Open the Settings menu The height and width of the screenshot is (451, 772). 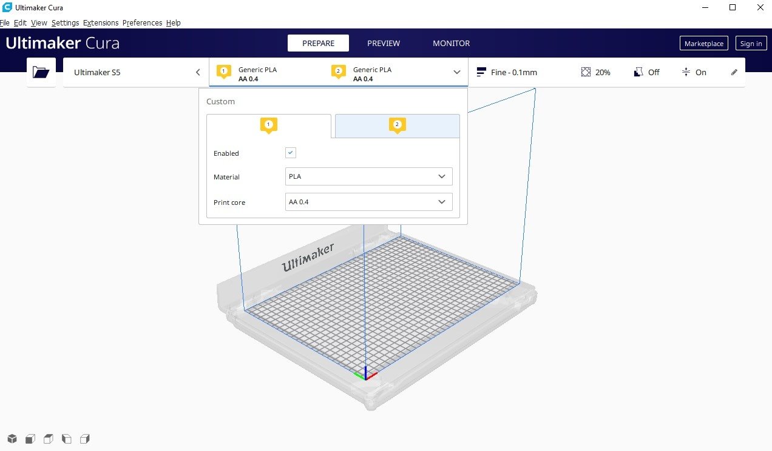[65, 22]
